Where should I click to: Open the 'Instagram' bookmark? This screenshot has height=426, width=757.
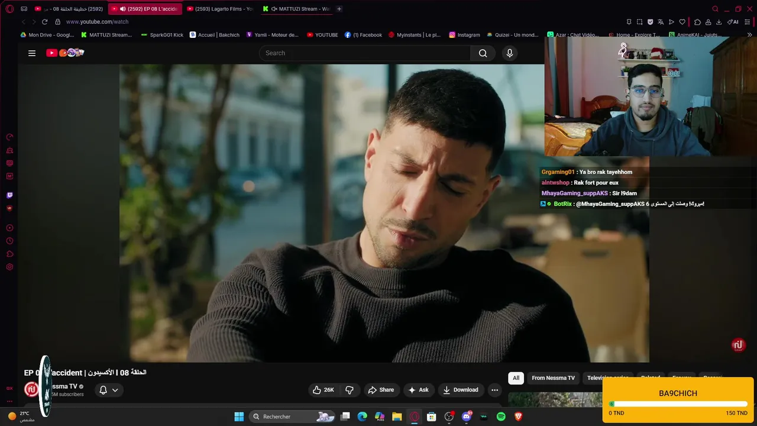point(464,35)
